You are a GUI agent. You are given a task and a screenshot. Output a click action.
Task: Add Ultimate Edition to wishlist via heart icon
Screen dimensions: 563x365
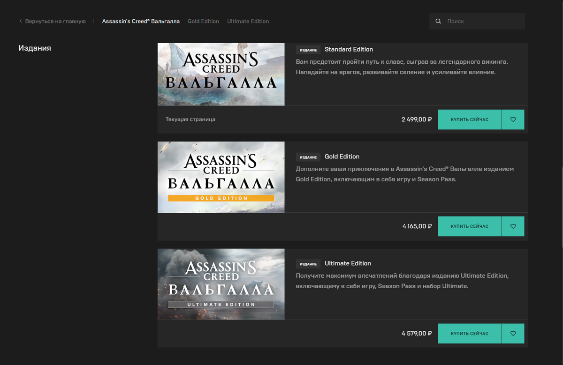click(x=513, y=334)
